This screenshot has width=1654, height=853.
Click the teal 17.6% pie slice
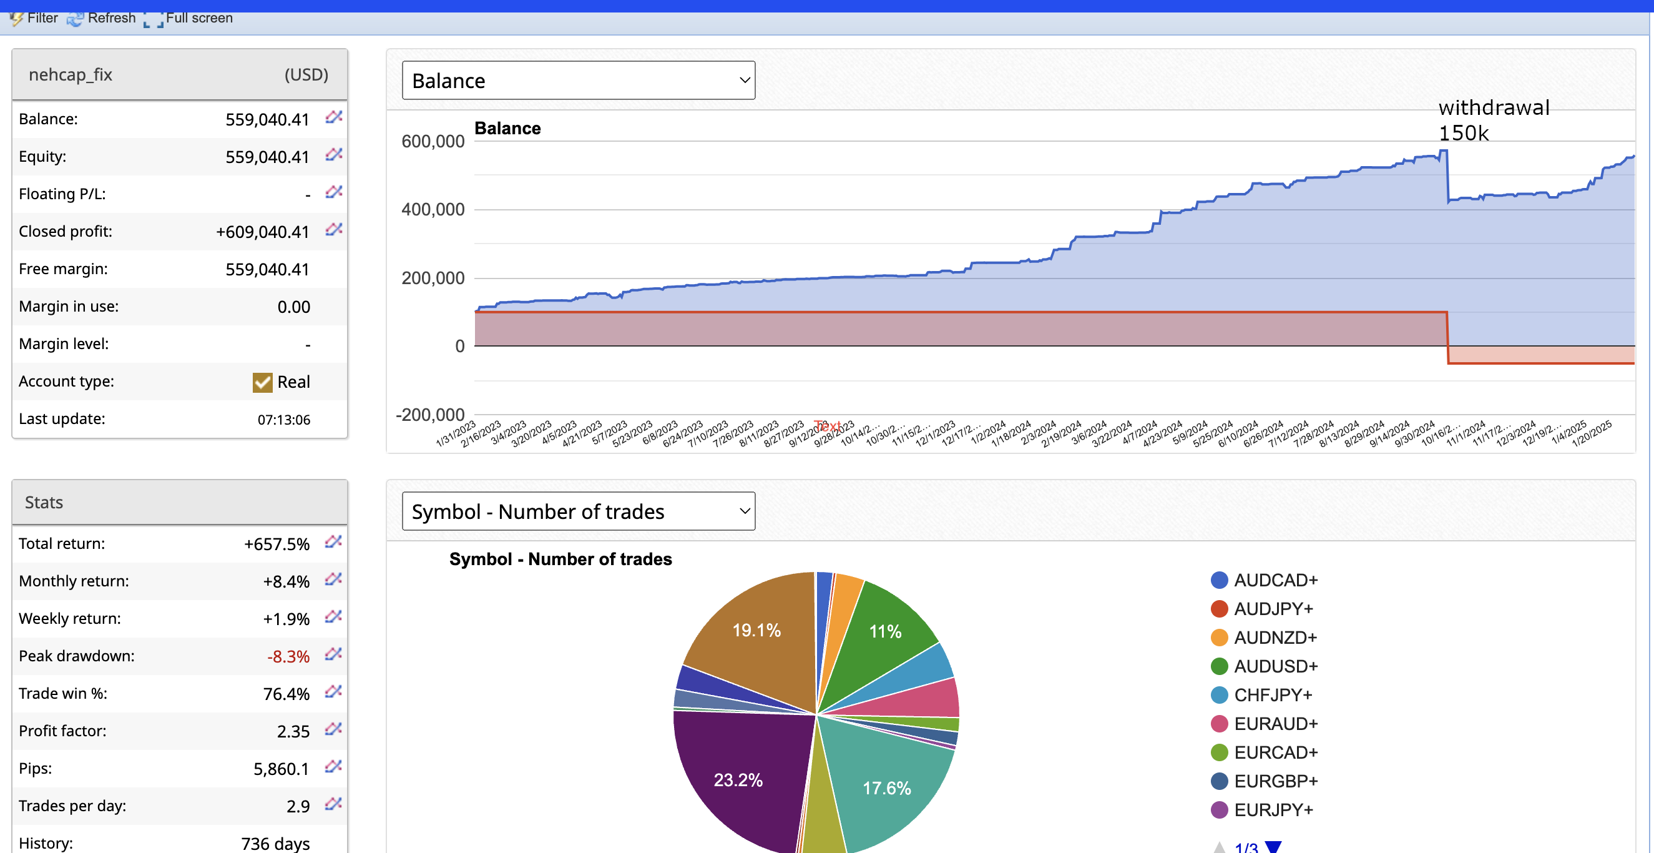[886, 787]
